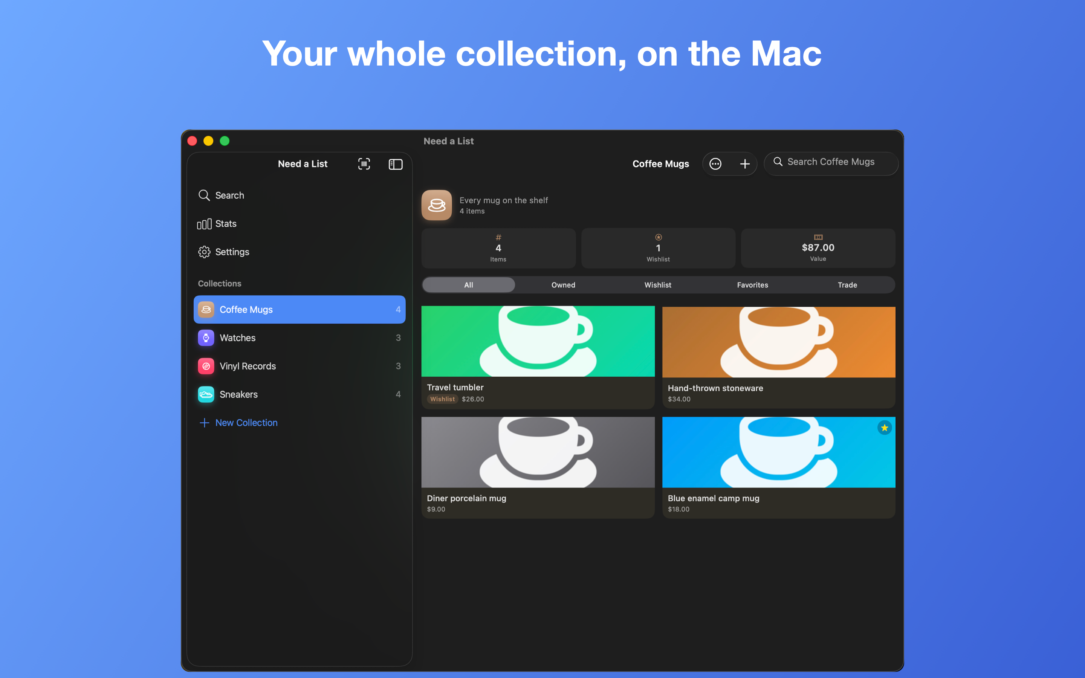
Task: Switch to the All filter tab
Action: (x=469, y=285)
